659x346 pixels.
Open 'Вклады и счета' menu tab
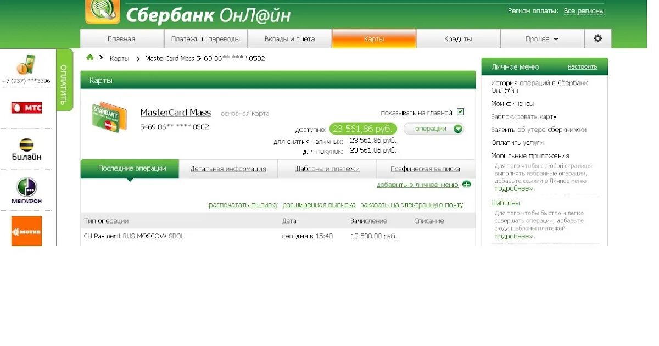(x=290, y=39)
